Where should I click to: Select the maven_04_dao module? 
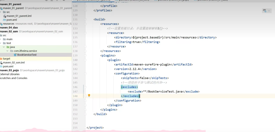[9, 27]
